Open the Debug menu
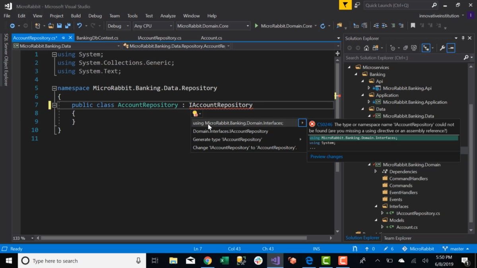The width and height of the screenshot is (477, 268). pyautogui.click(x=95, y=16)
